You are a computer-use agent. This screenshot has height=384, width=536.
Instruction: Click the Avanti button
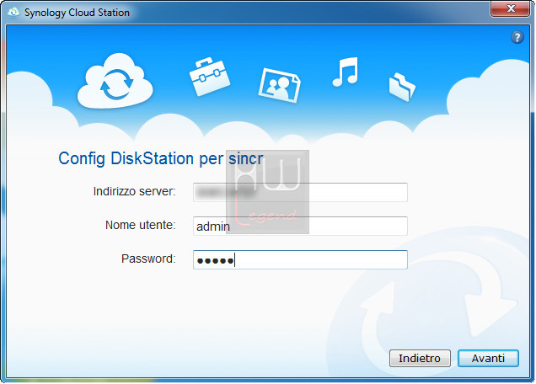tap(488, 358)
